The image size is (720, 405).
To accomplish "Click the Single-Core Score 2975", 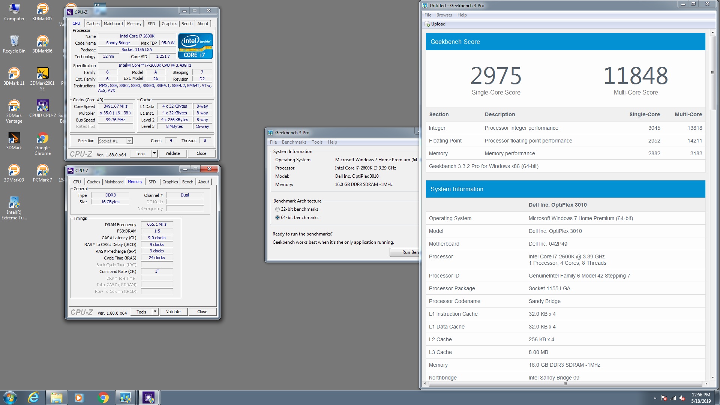I will [496, 76].
